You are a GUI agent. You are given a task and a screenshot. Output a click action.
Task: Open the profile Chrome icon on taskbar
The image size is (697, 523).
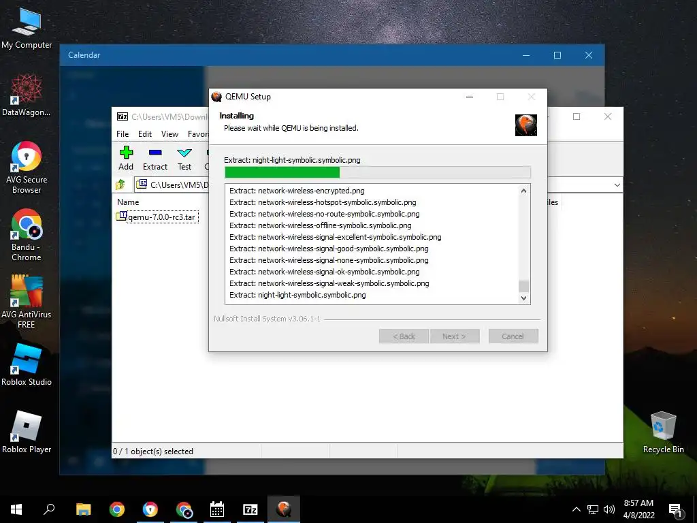pos(184,509)
